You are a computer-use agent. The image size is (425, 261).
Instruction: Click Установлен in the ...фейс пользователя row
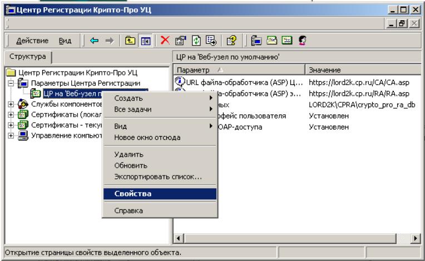tap(329, 116)
